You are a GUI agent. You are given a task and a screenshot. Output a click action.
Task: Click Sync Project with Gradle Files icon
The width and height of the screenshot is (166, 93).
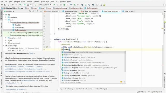click(82, 5)
